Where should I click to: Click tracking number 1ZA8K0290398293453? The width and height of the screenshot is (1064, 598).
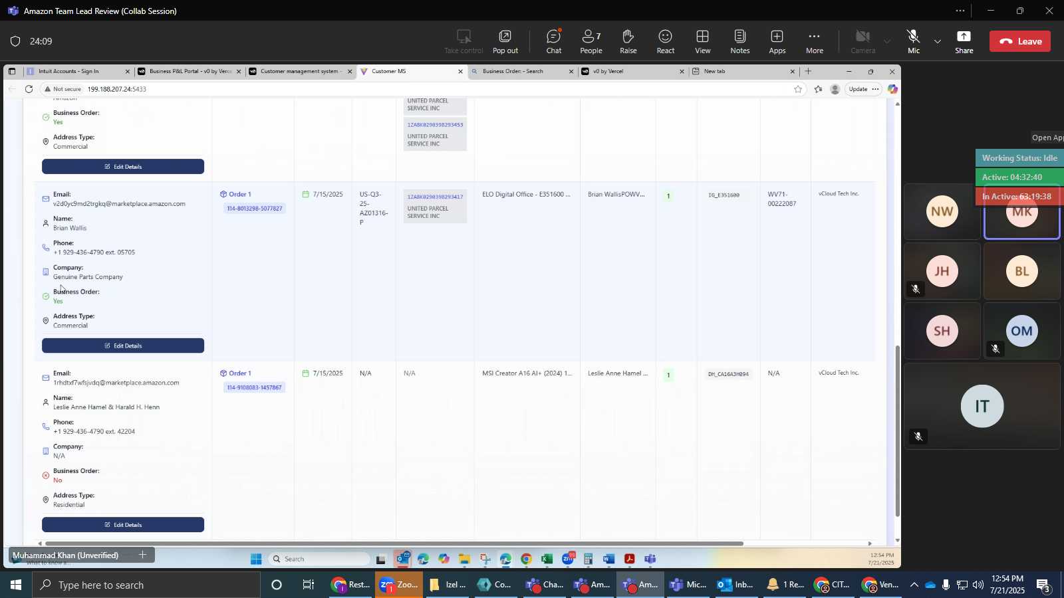436,125
